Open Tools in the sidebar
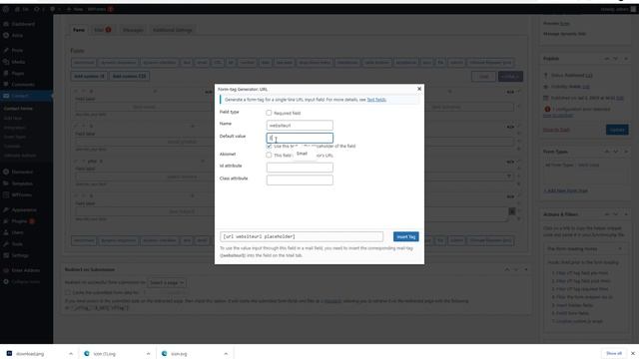Screen dimensions: 639x359 pos(17,244)
